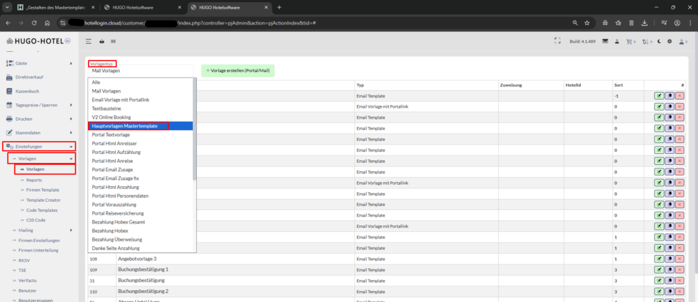
Task: Expand the Mailing submenu in the sidebar
Action: click(x=34, y=230)
